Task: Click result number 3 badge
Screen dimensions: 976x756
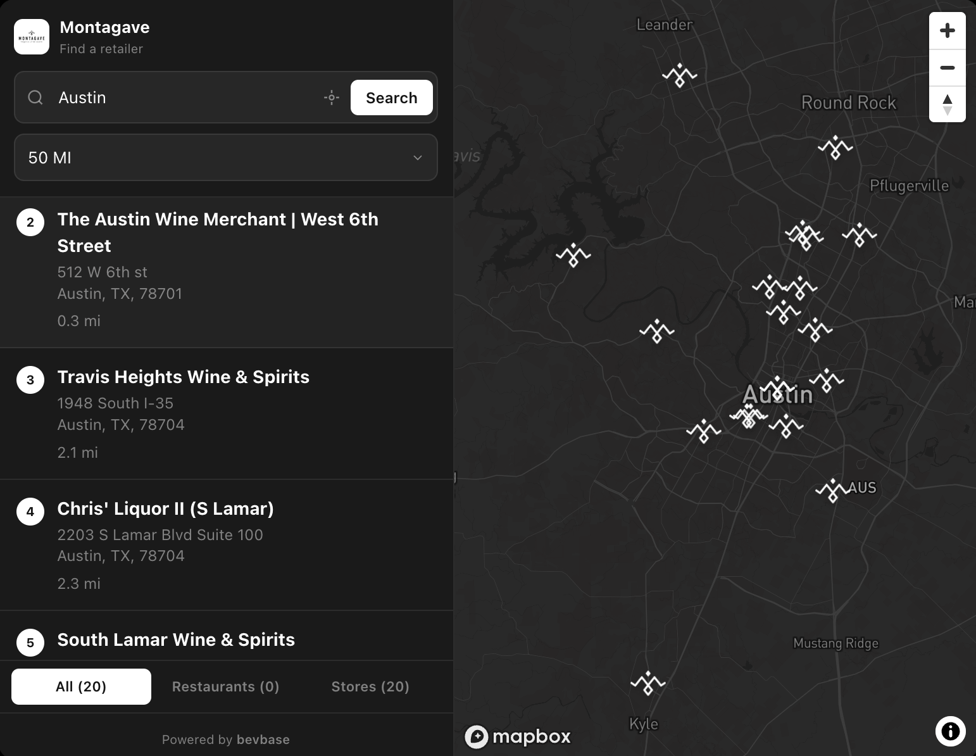Action: [30, 380]
